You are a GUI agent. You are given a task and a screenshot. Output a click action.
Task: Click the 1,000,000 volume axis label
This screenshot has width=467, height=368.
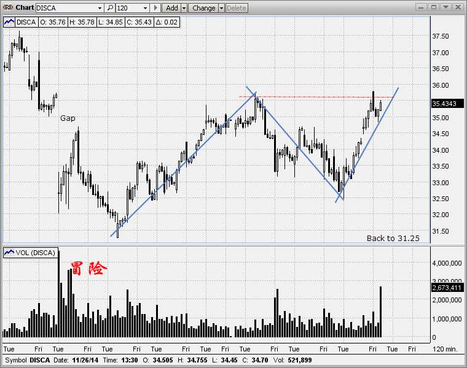tap(447, 319)
